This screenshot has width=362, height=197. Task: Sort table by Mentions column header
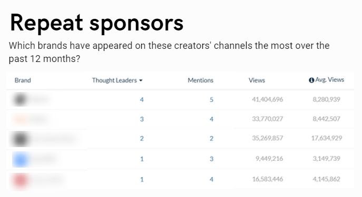(x=200, y=80)
